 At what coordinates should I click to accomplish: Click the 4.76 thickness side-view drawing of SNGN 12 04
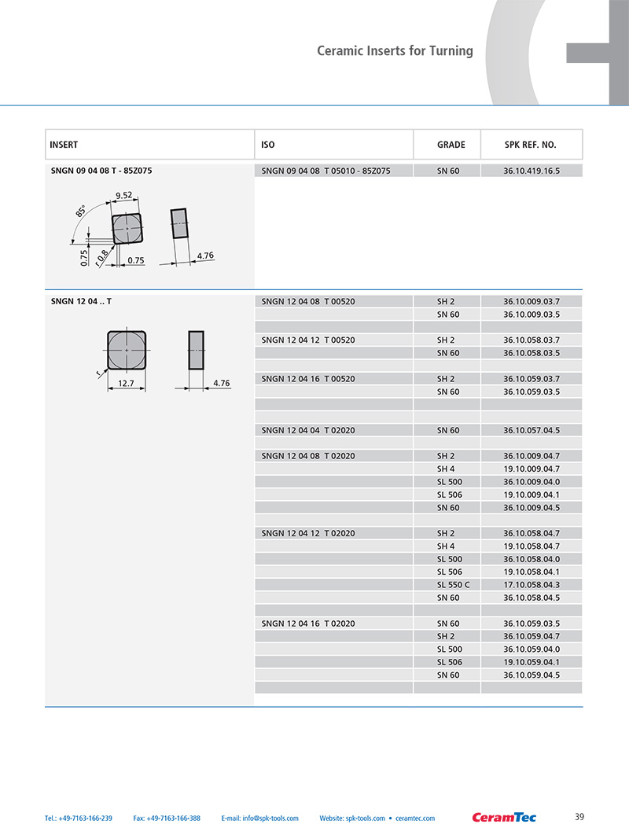pos(196,350)
